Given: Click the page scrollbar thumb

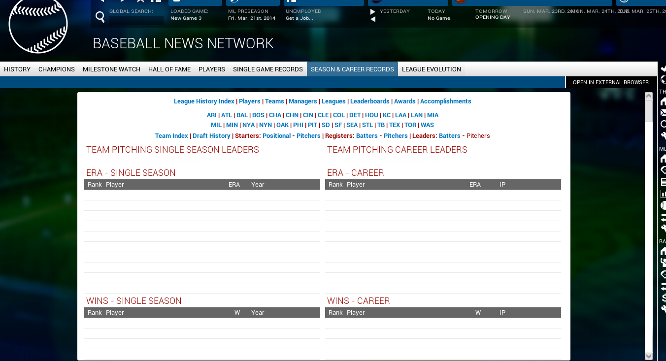Looking at the screenshot, I should 649,110.
